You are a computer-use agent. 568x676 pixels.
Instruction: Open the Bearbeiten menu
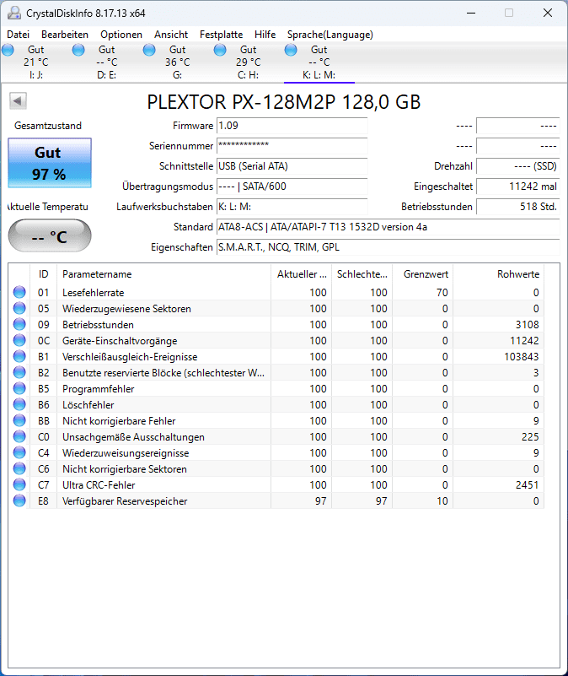click(x=65, y=35)
